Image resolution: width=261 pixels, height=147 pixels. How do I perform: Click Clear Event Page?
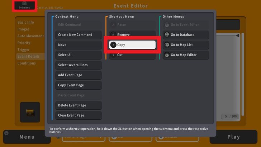[78, 115]
